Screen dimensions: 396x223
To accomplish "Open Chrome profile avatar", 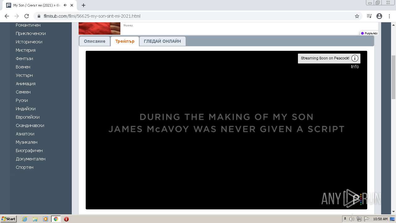I will (379, 16).
